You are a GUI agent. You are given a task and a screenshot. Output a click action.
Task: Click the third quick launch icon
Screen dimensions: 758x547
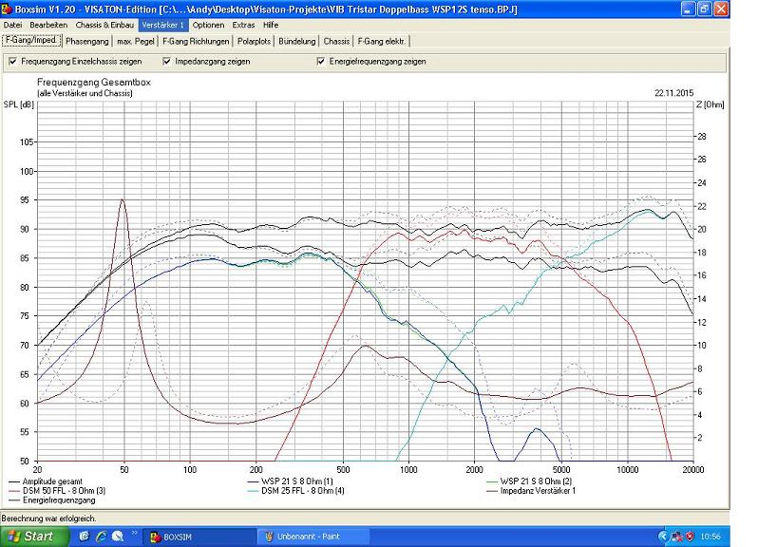[x=114, y=537]
